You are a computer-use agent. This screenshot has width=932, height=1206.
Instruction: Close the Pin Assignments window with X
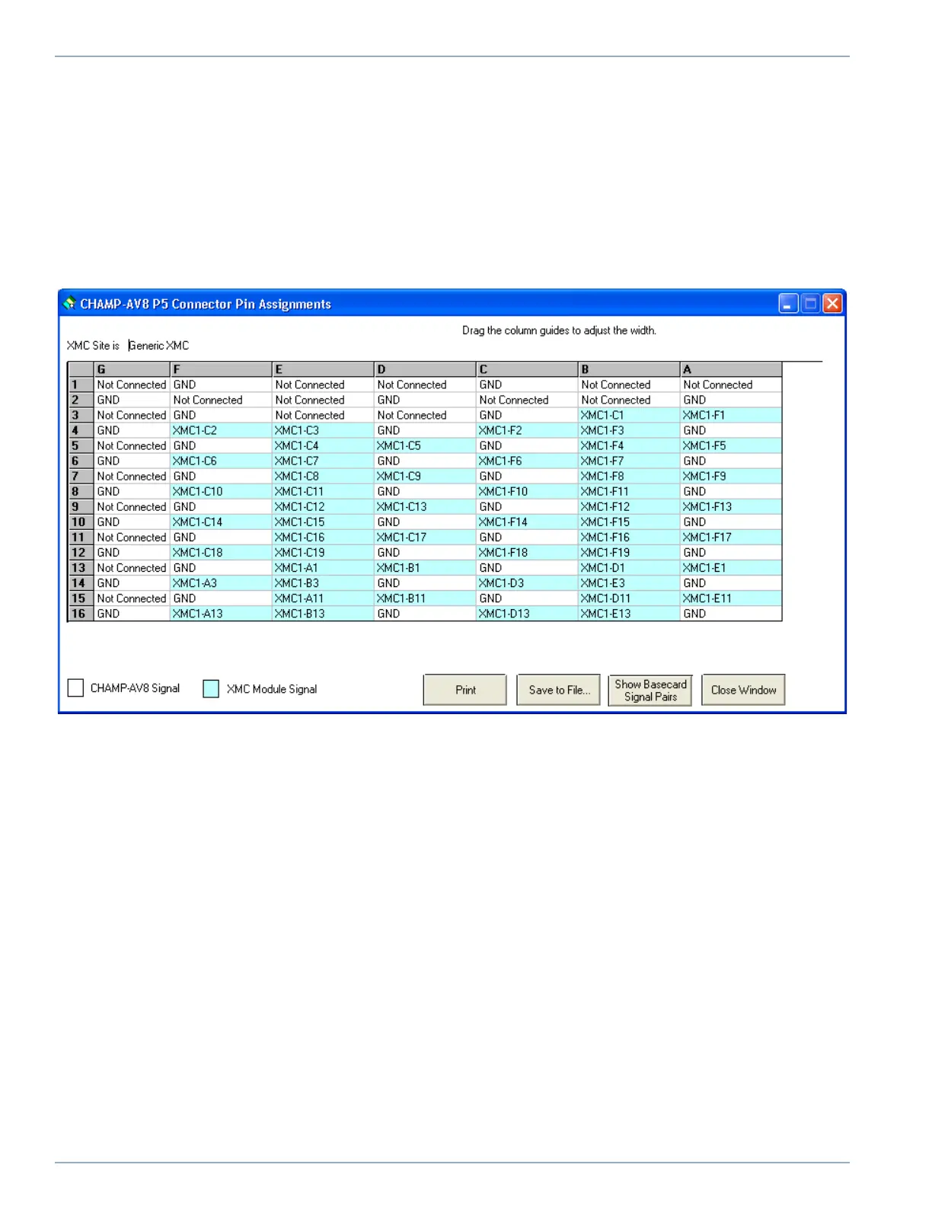point(833,304)
